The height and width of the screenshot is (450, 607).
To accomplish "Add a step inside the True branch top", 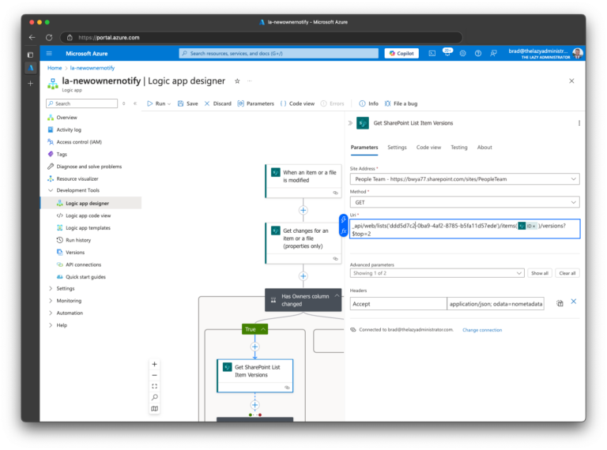I will tap(254, 347).
